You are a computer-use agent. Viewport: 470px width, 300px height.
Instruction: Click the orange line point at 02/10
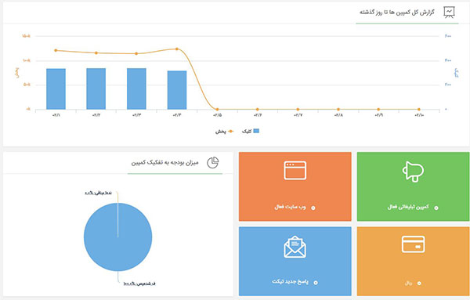419,110
